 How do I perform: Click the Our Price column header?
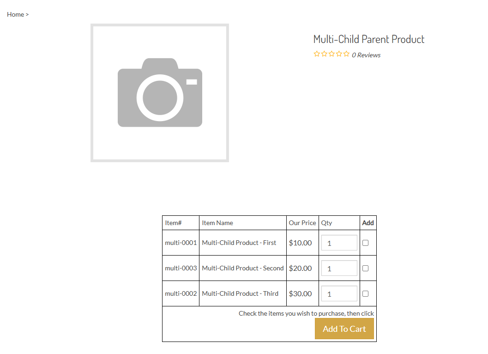pos(302,223)
